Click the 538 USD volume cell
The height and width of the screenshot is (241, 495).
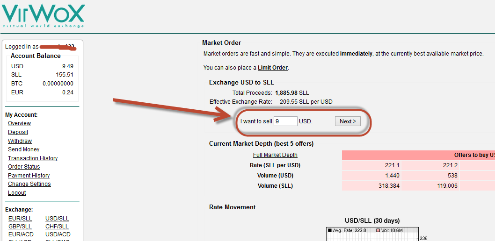[430, 176]
